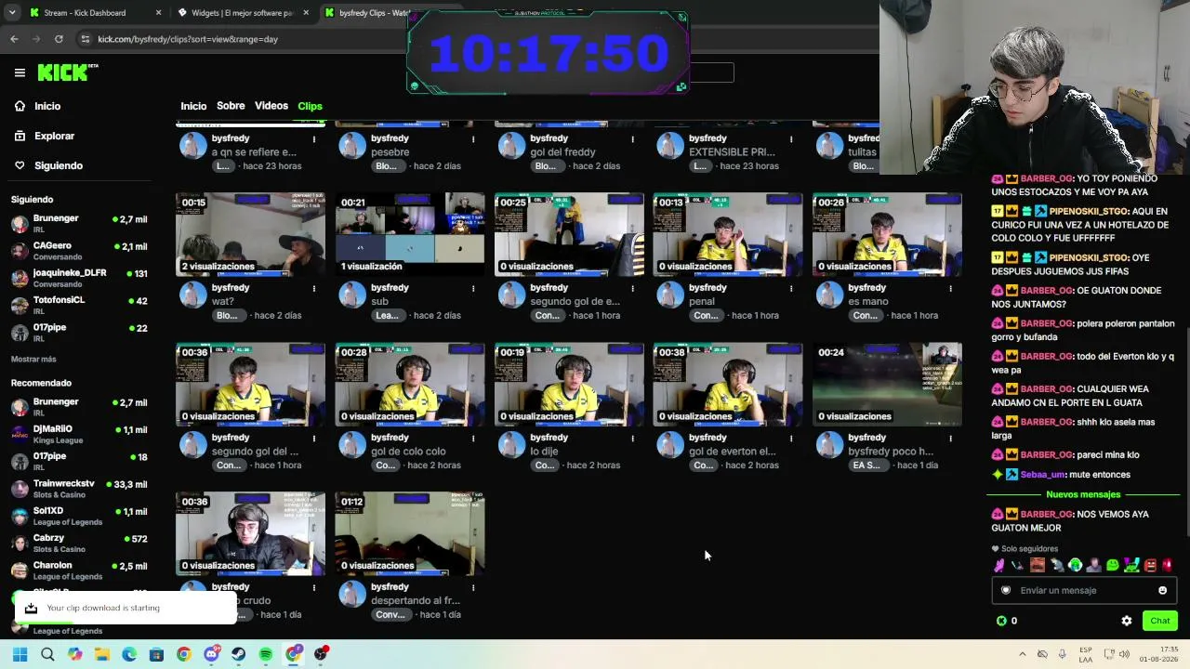The image size is (1190, 669).
Task: Open options for the 'gol de colo colo' clip
Action: pos(473,438)
